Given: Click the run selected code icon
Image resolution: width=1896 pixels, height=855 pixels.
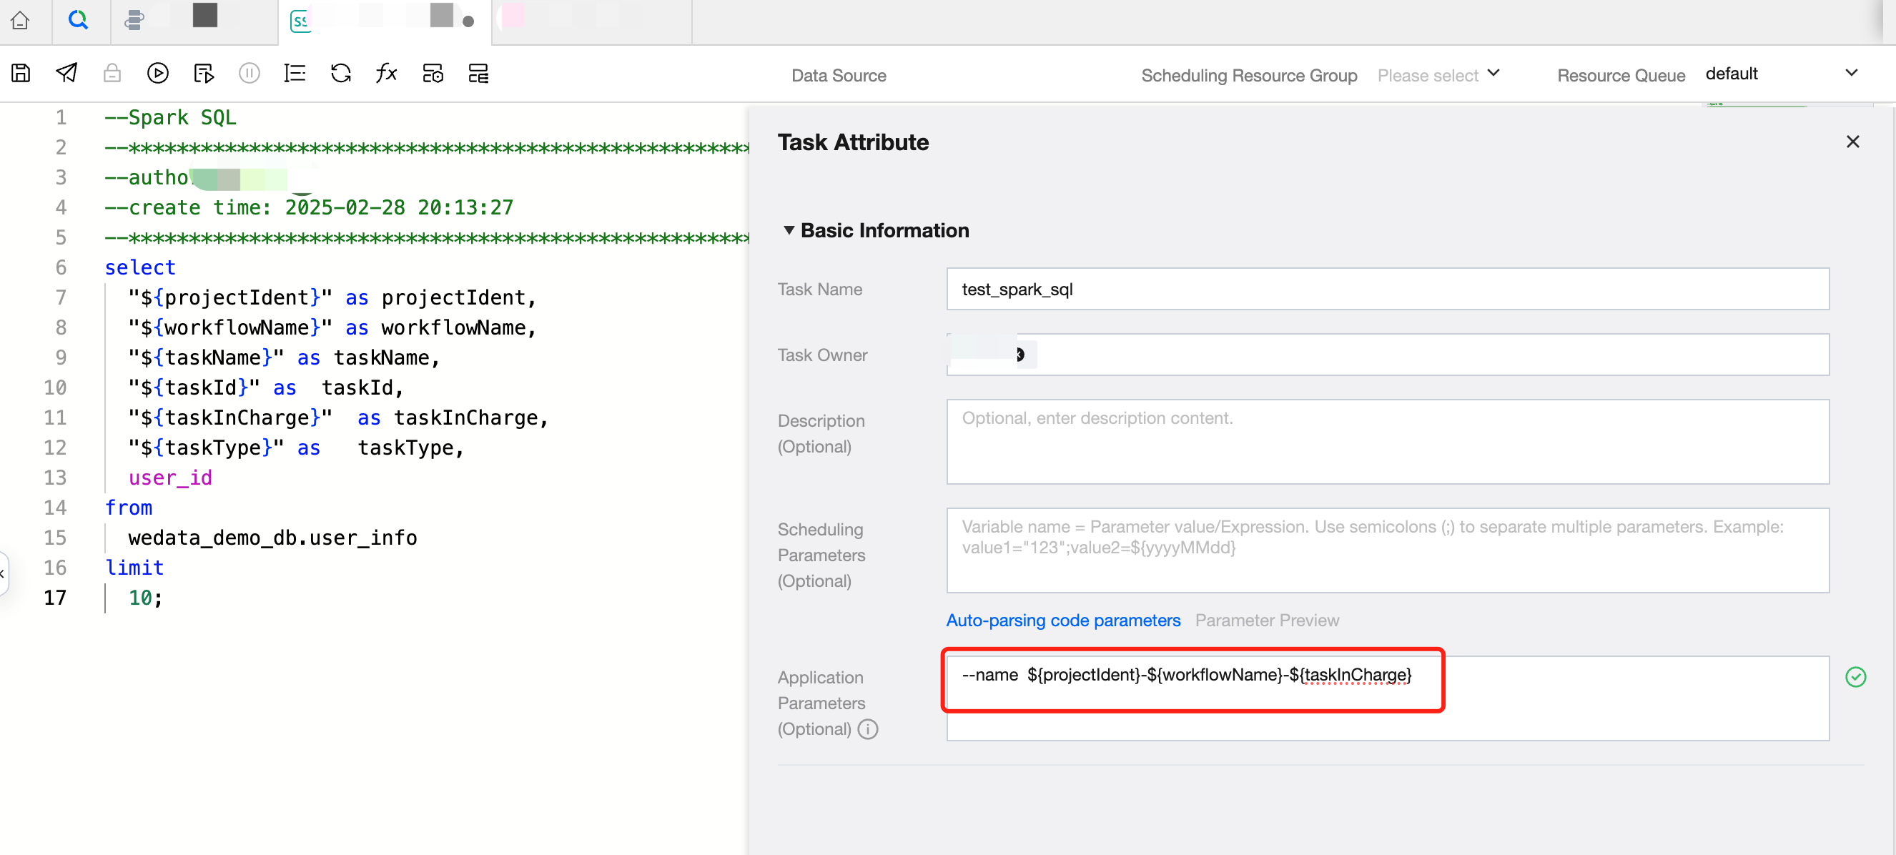Looking at the screenshot, I should [x=203, y=73].
